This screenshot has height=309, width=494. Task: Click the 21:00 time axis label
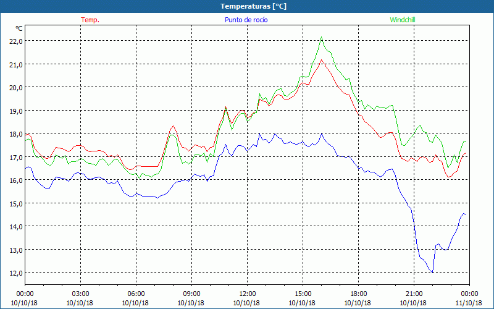(414, 294)
